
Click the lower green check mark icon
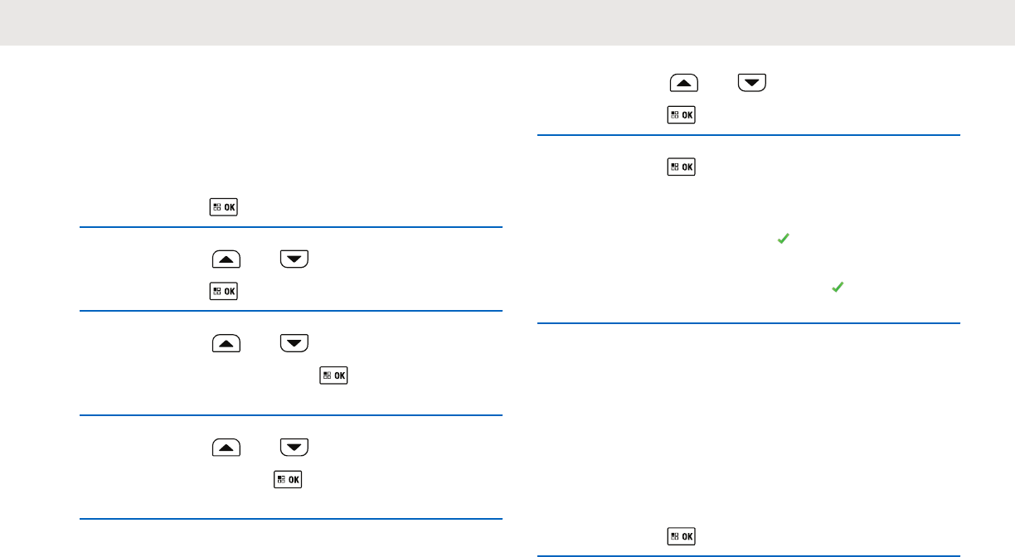pyautogui.click(x=838, y=287)
